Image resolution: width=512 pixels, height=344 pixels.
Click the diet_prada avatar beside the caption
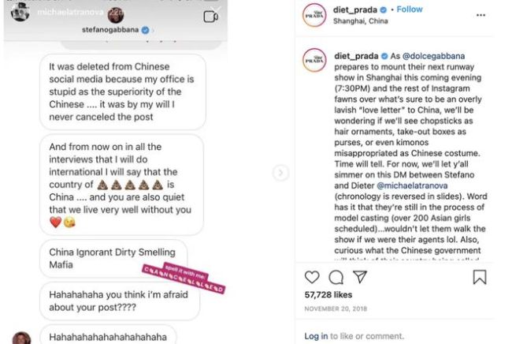coord(314,61)
